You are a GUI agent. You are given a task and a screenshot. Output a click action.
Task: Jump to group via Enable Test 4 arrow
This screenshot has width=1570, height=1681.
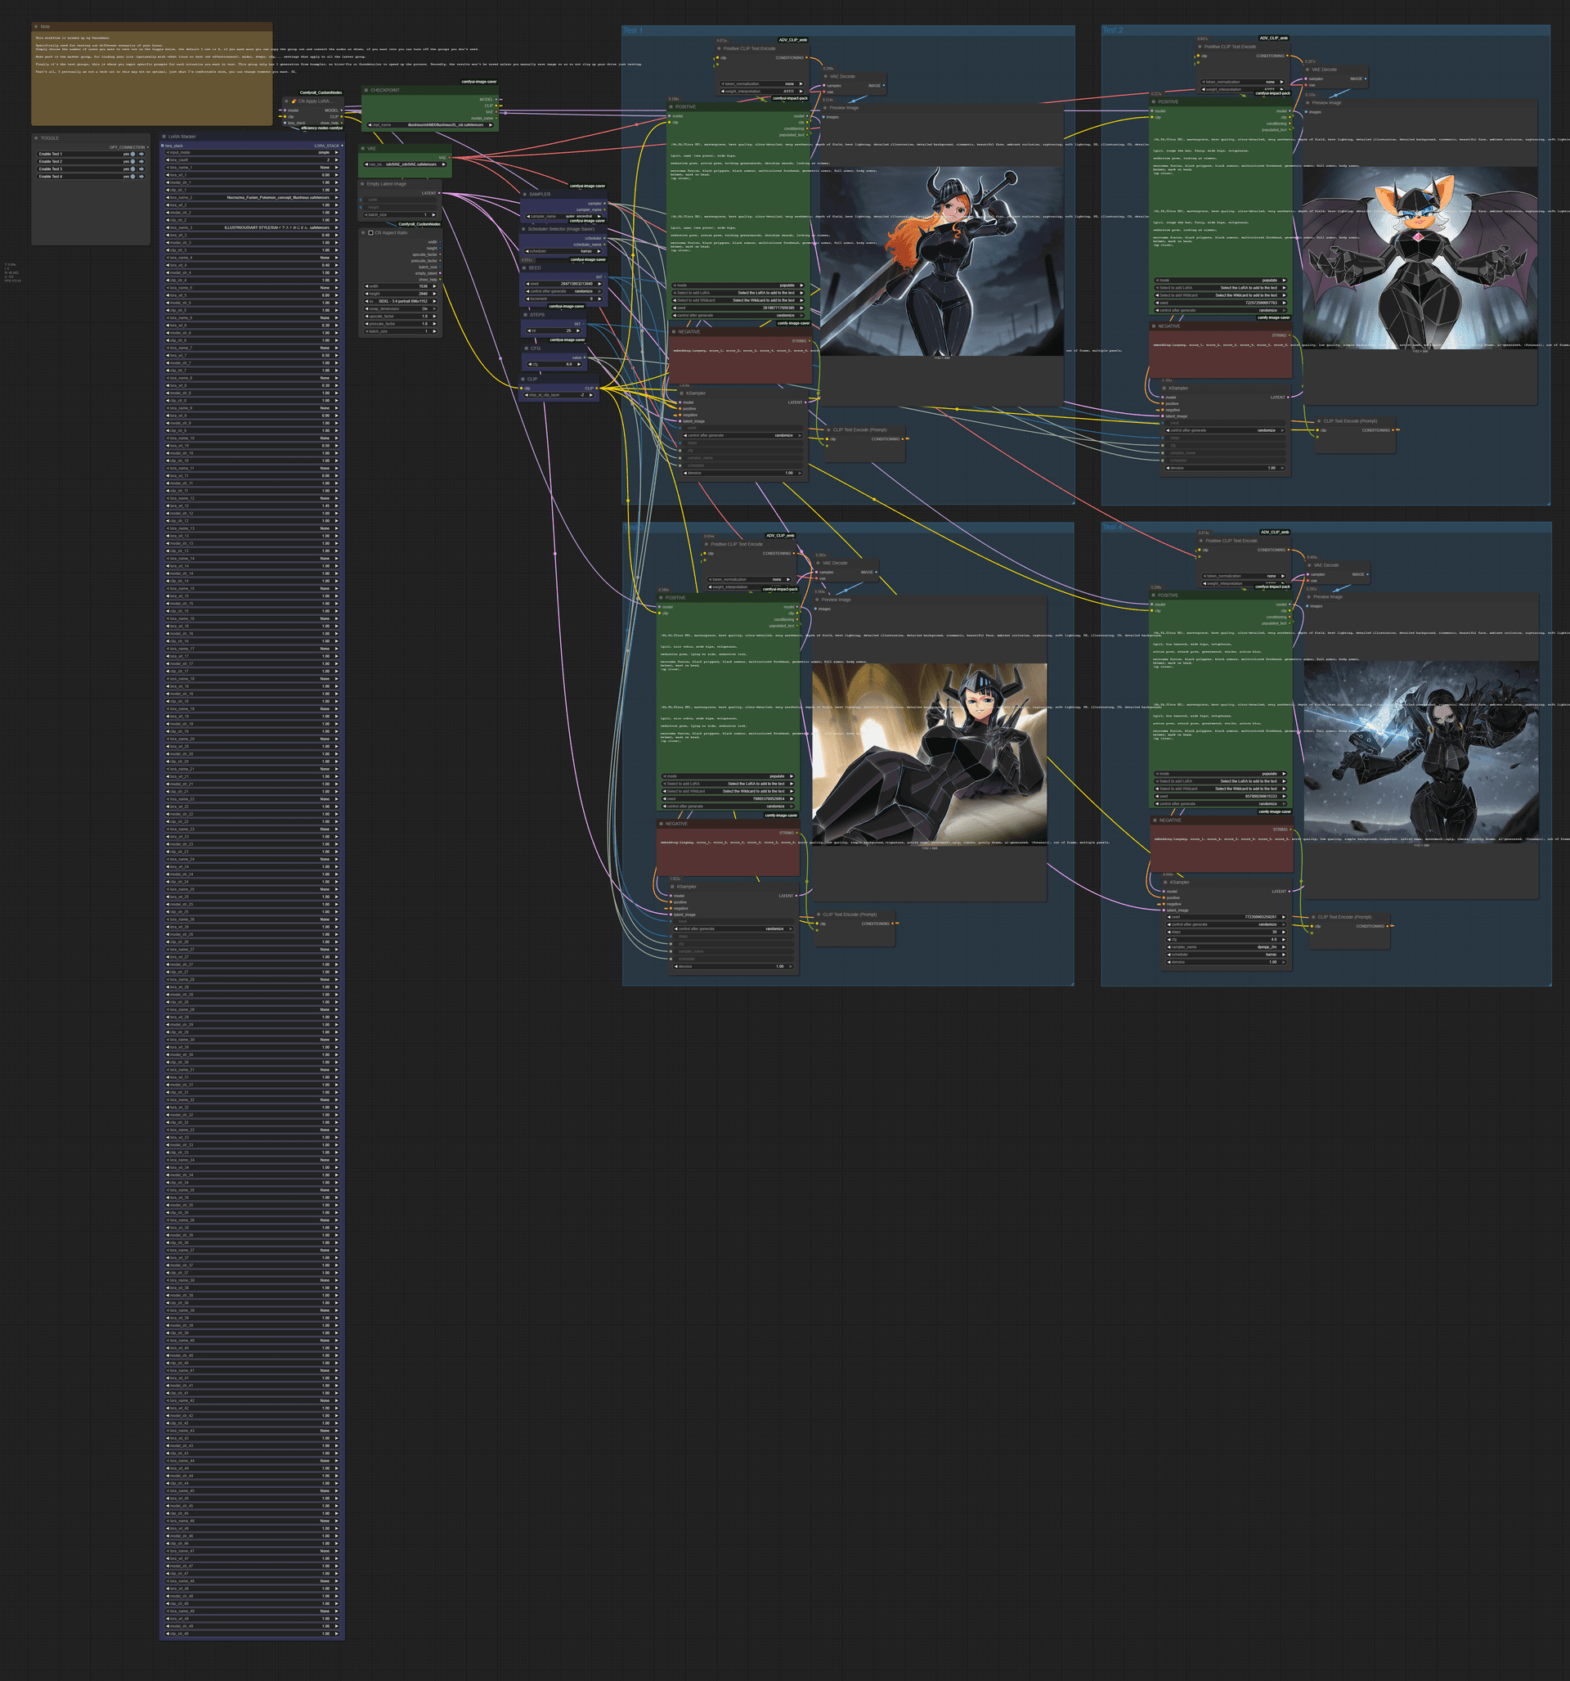coord(141,177)
